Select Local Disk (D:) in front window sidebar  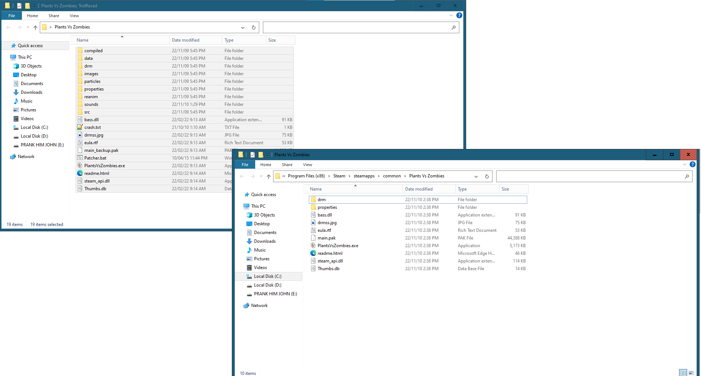pyautogui.click(x=268, y=285)
